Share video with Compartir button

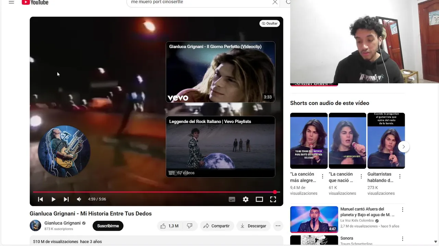coord(216,226)
